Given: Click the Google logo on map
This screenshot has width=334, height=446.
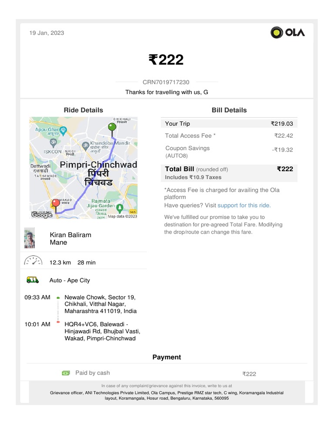Looking at the screenshot, I should point(42,215).
